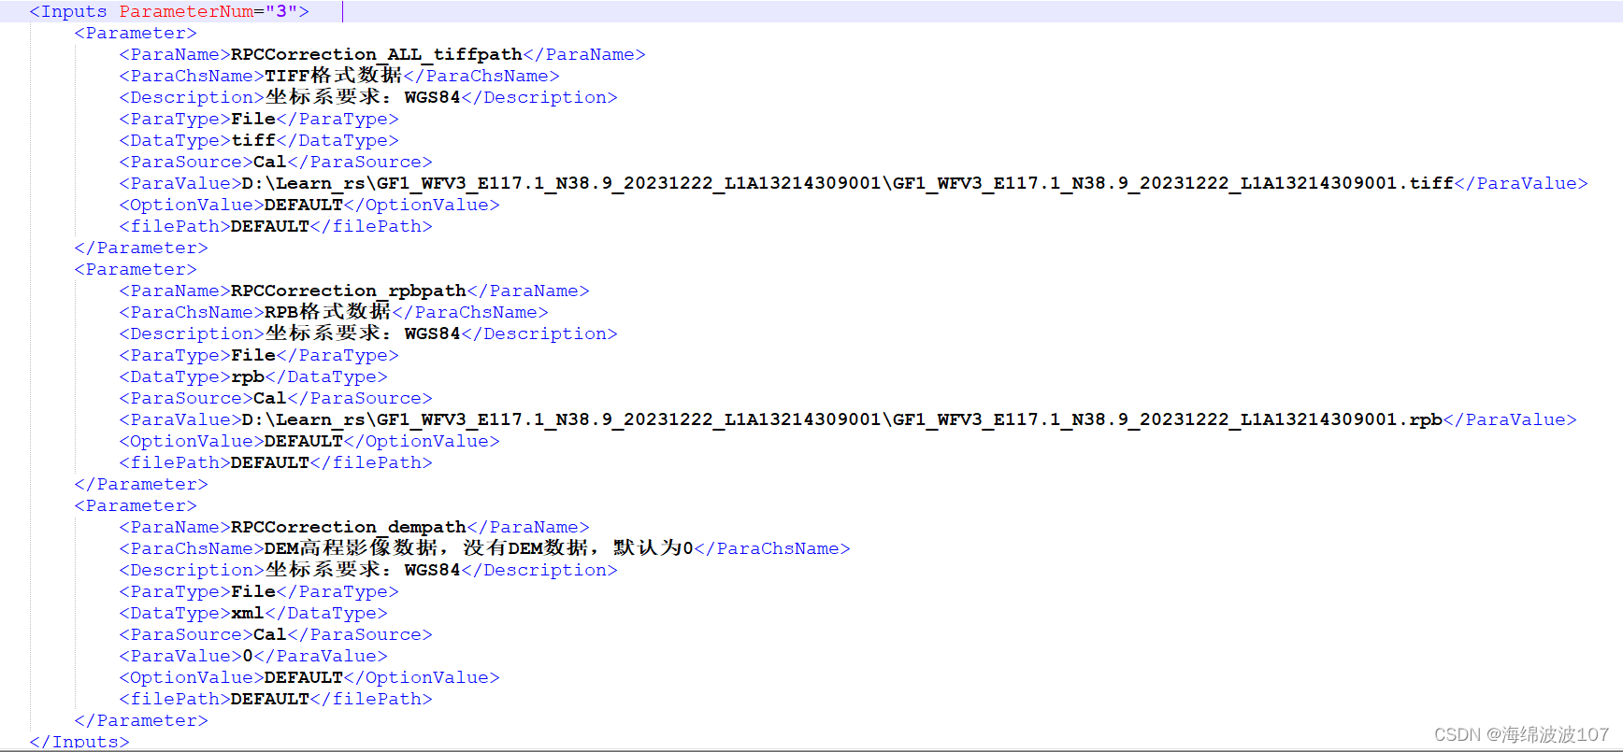Select the text RPCCorrection_dempath
Viewport: 1623px width, 752px height.
click(349, 527)
